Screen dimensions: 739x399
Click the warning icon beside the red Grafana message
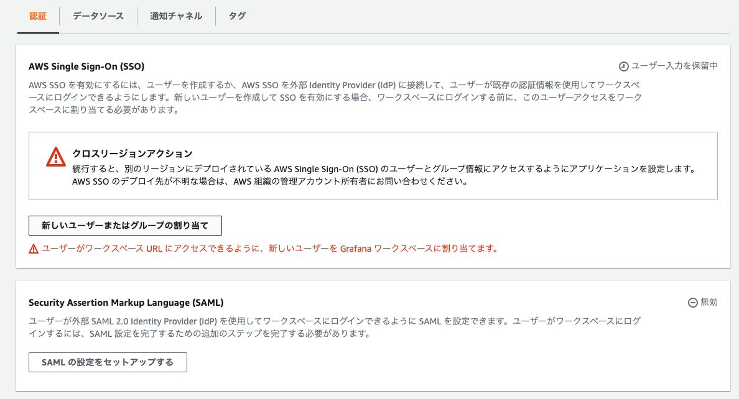click(x=32, y=248)
